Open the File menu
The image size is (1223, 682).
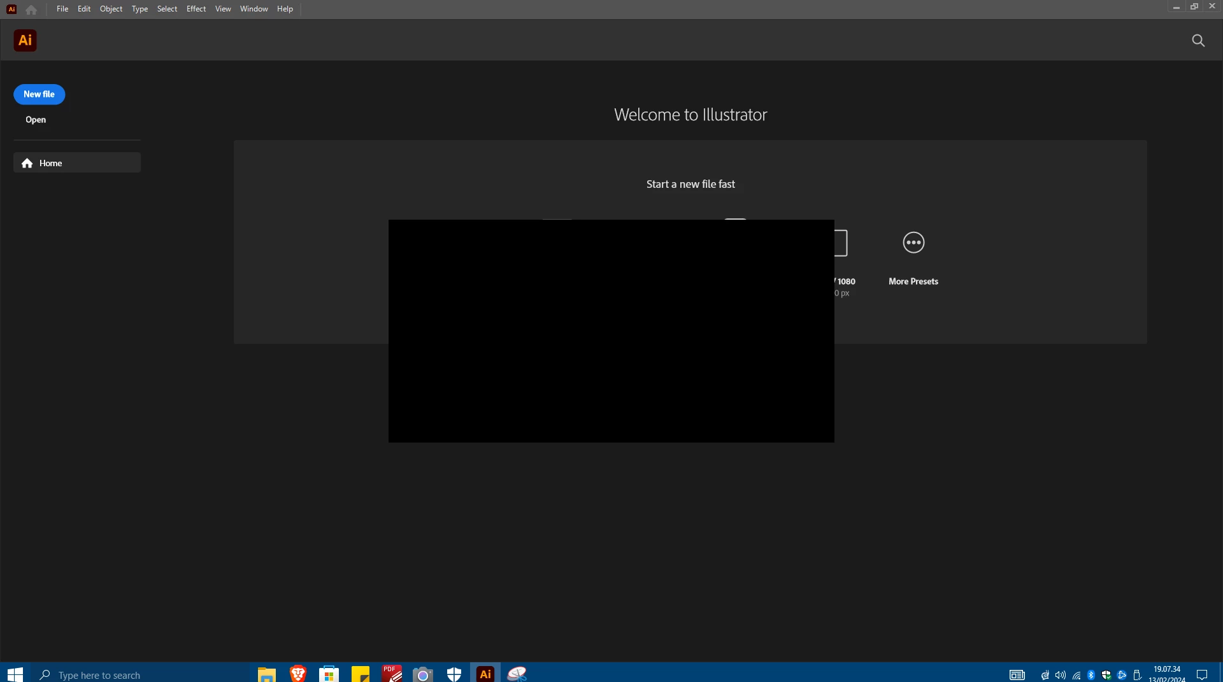click(x=62, y=9)
